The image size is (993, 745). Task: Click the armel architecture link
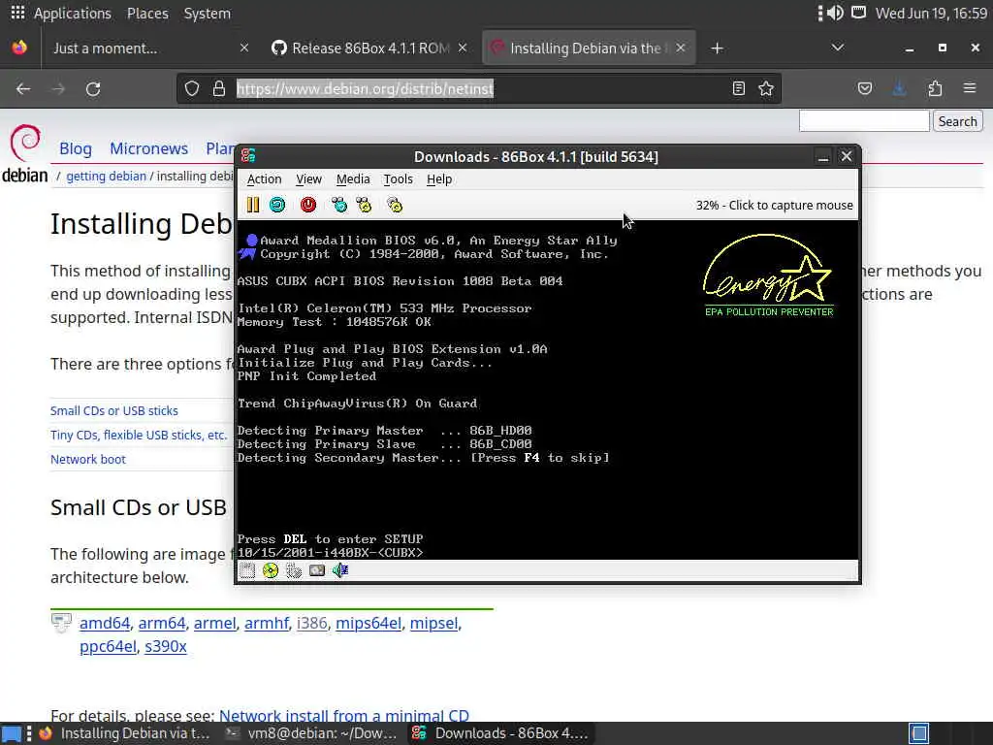[x=214, y=624]
